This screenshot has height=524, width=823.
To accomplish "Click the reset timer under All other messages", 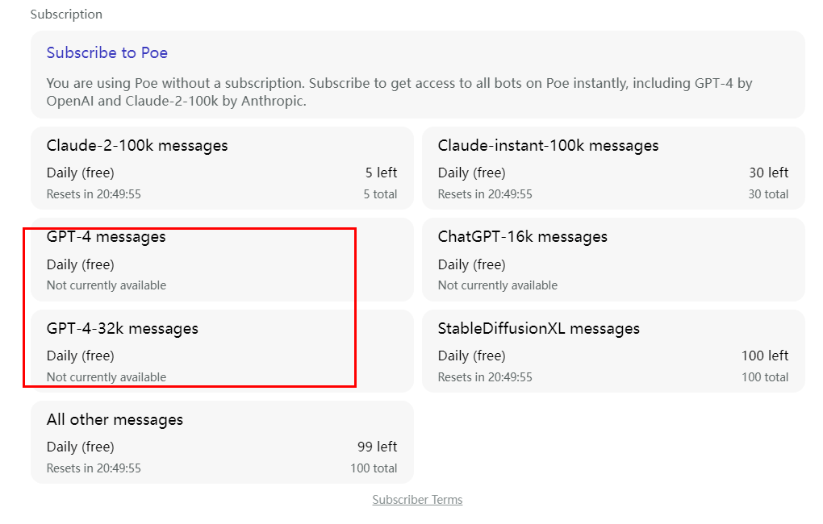I will 94,468.
